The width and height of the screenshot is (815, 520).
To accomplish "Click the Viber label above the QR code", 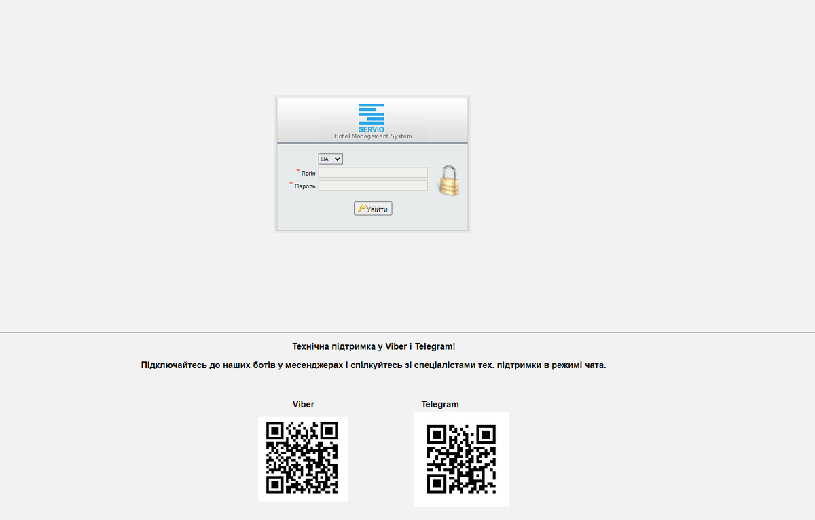I will coord(304,404).
